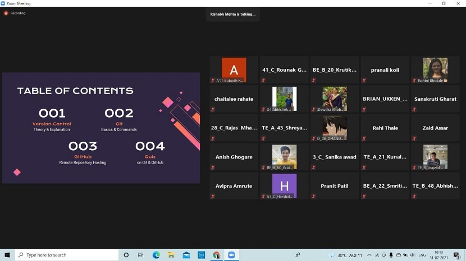Select the 53_C_Harshal 'H' avatar tile

284,186
